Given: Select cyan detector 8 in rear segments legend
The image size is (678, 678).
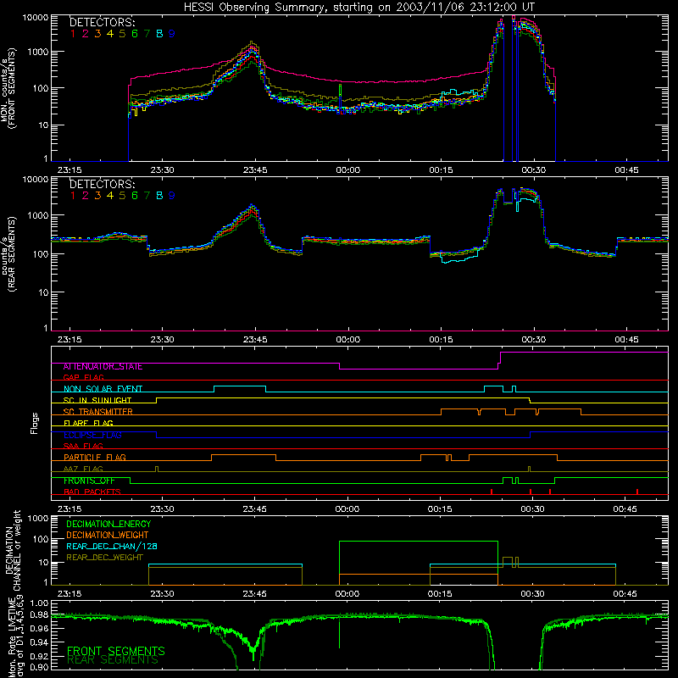Looking at the screenshot, I should (159, 196).
